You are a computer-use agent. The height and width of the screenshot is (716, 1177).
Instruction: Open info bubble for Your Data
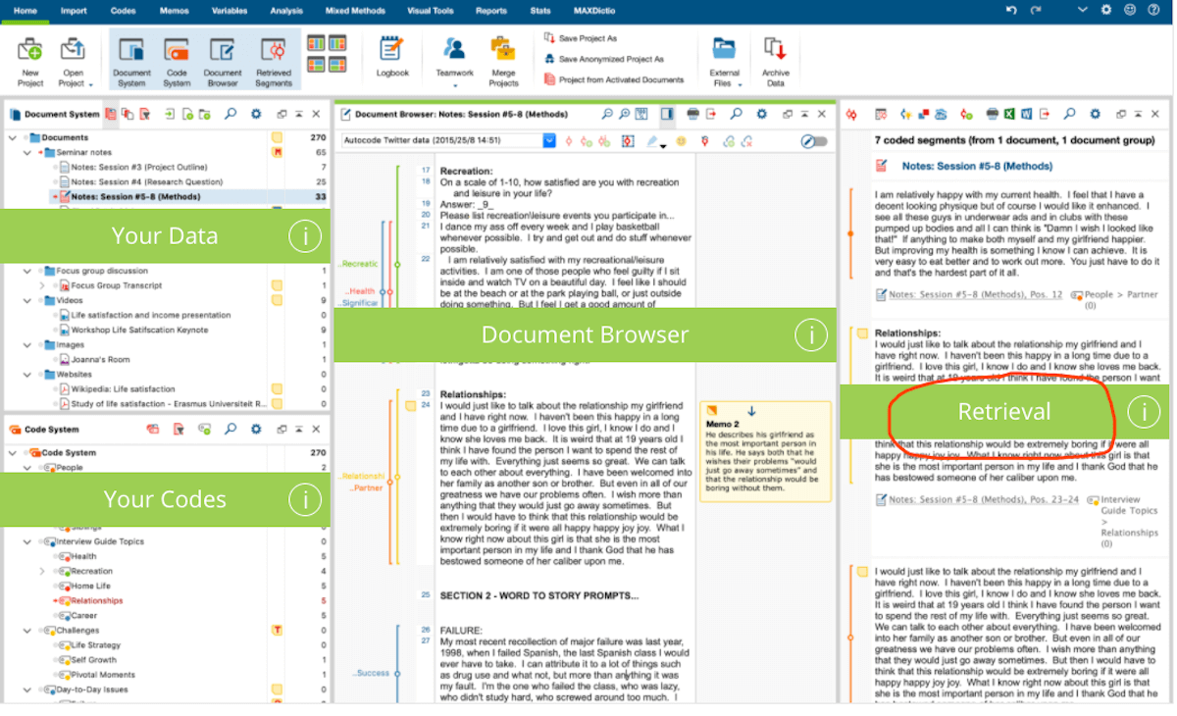coord(304,235)
